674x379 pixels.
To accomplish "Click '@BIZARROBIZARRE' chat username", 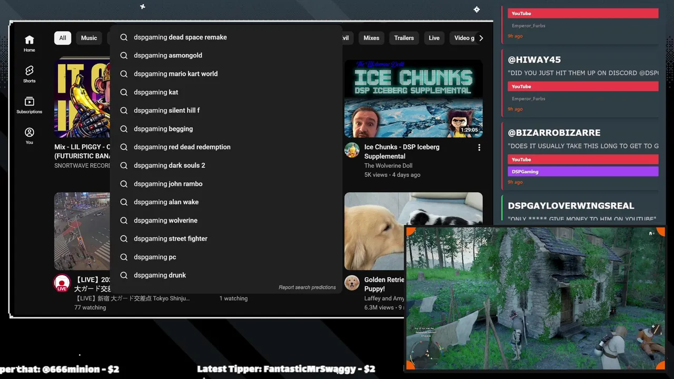I will click(x=554, y=133).
